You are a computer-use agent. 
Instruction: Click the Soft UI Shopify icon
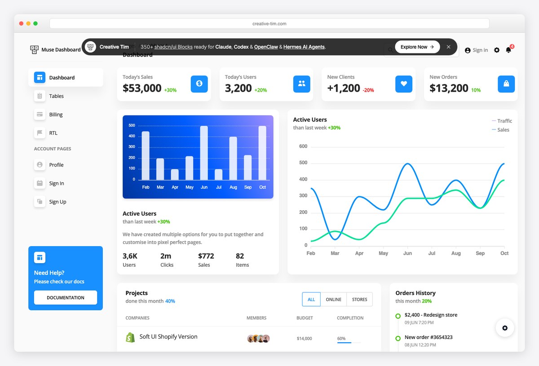(130, 337)
